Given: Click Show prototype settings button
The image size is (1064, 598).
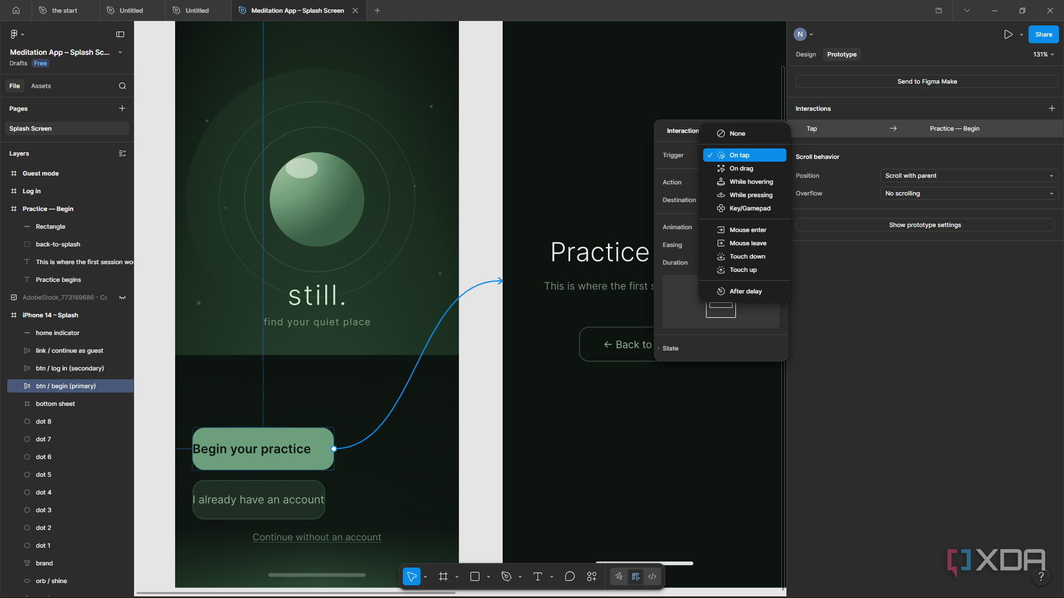Looking at the screenshot, I should click(x=925, y=225).
